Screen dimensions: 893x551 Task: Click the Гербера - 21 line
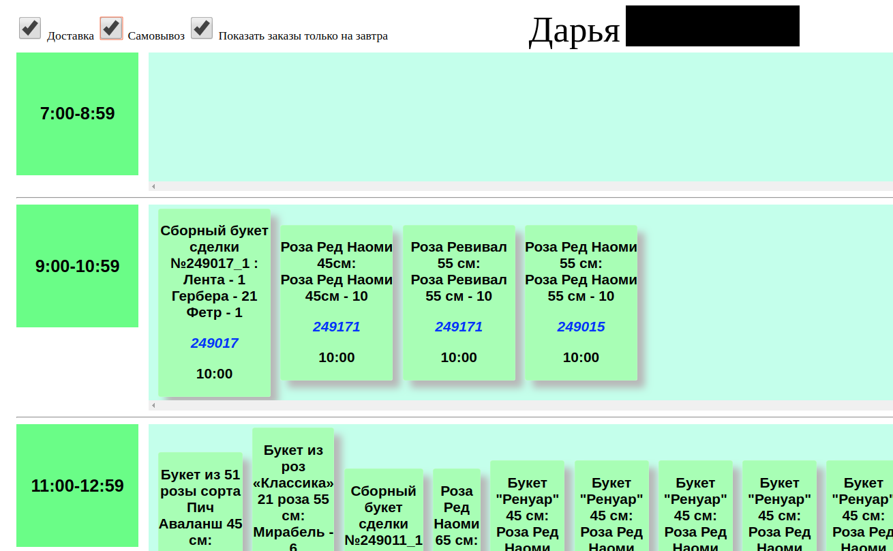pos(214,296)
